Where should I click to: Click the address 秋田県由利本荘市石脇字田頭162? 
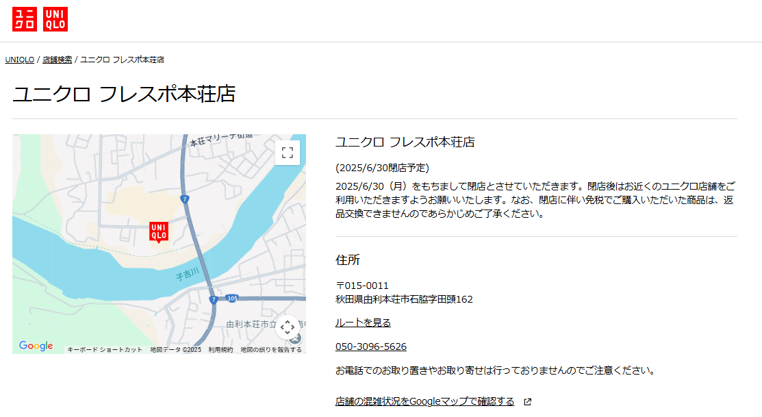point(405,299)
